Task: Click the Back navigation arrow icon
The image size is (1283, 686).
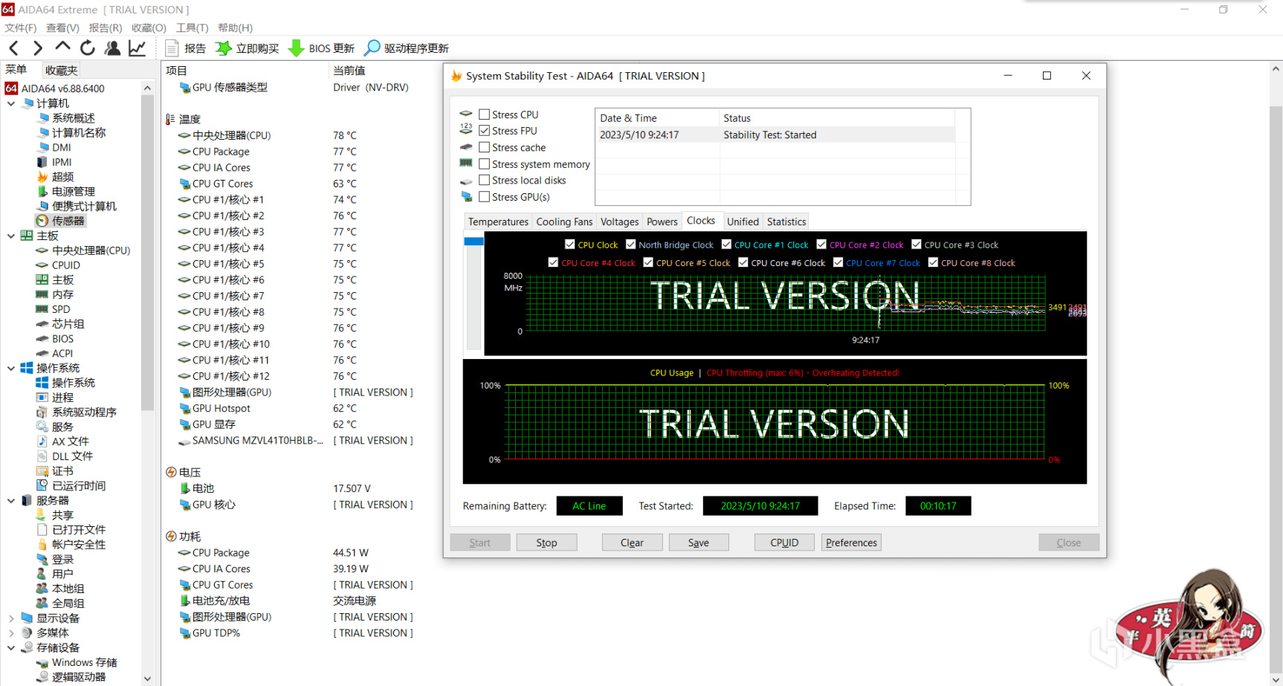Action: click(x=14, y=48)
